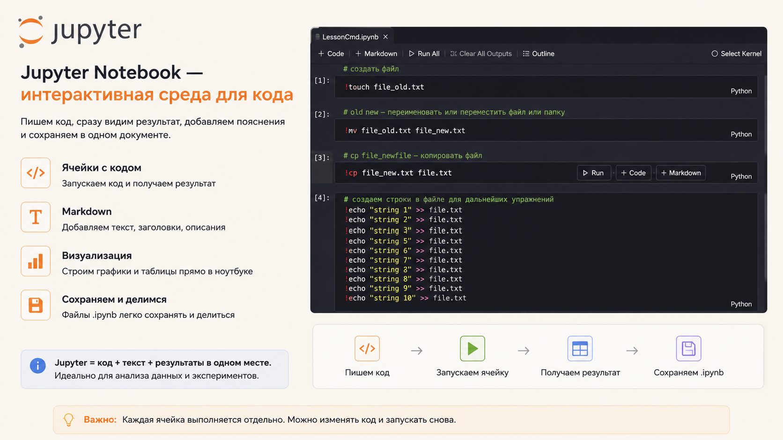This screenshot has width=783, height=440.
Task: Click the execution count [1]:
Action: pyautogui.click(x=322, y=80)
